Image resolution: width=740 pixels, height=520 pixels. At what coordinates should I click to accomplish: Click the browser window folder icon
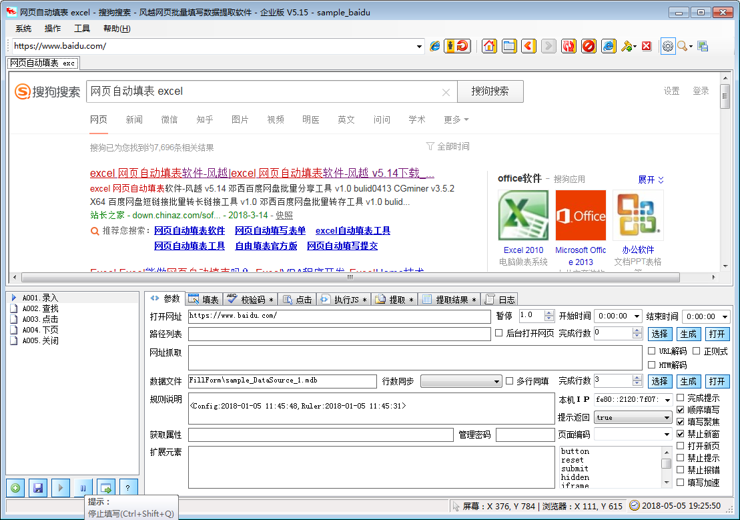point(509,46)
